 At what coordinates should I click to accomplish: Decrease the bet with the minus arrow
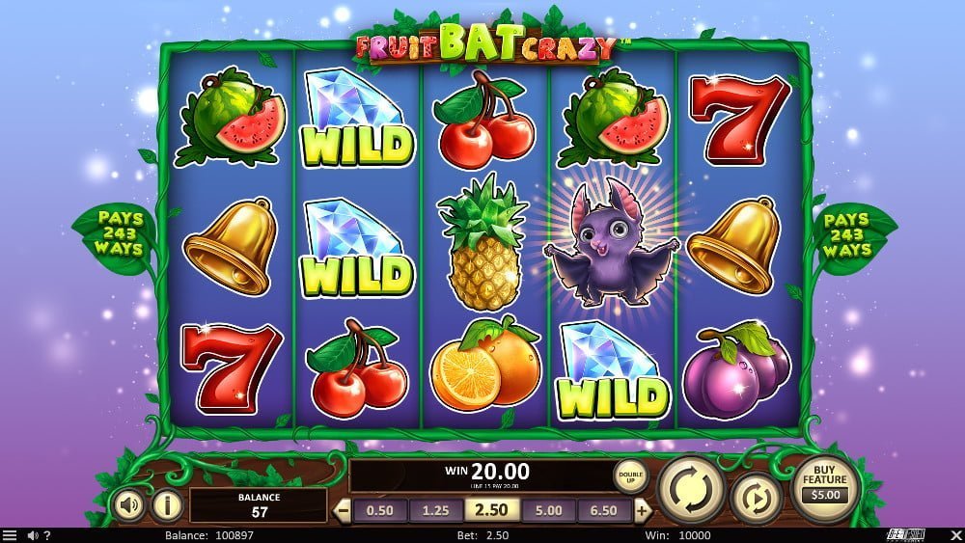click(342, 510)
